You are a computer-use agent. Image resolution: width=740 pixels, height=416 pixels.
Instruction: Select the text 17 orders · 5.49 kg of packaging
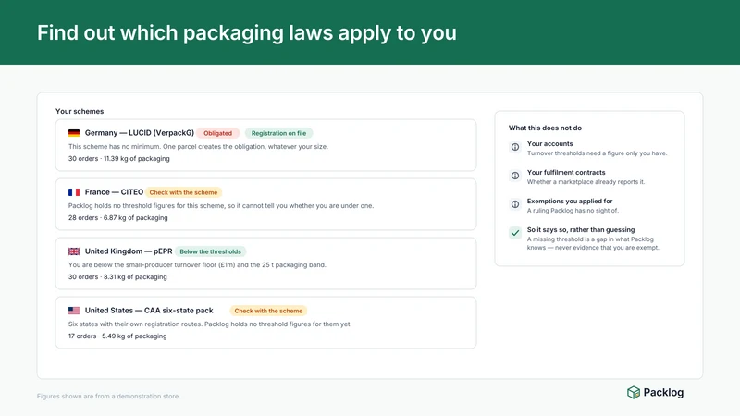pos(117,336)
